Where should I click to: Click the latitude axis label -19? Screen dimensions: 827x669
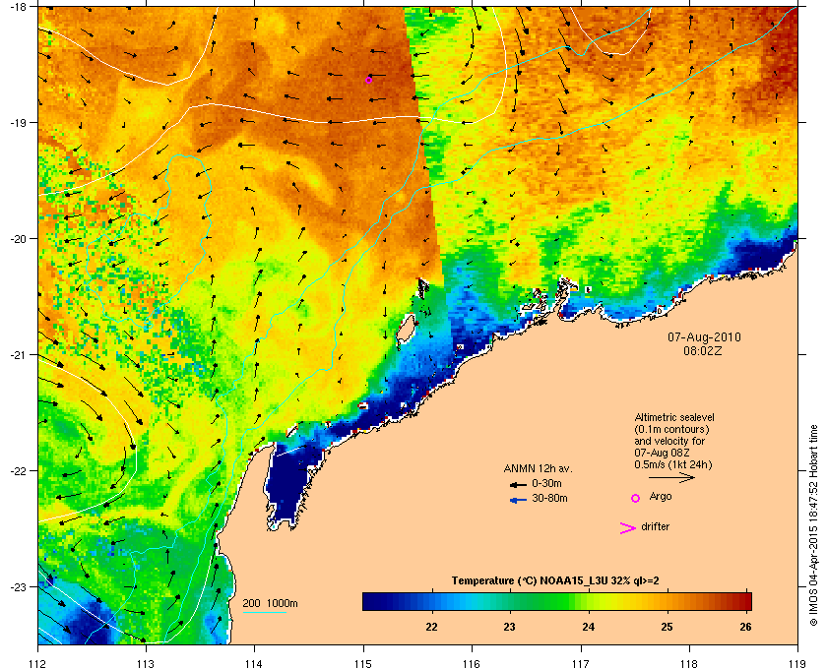coord(18,122)
